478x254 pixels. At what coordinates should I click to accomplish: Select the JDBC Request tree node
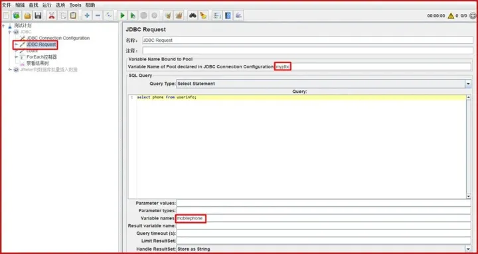tap(41, 44)
